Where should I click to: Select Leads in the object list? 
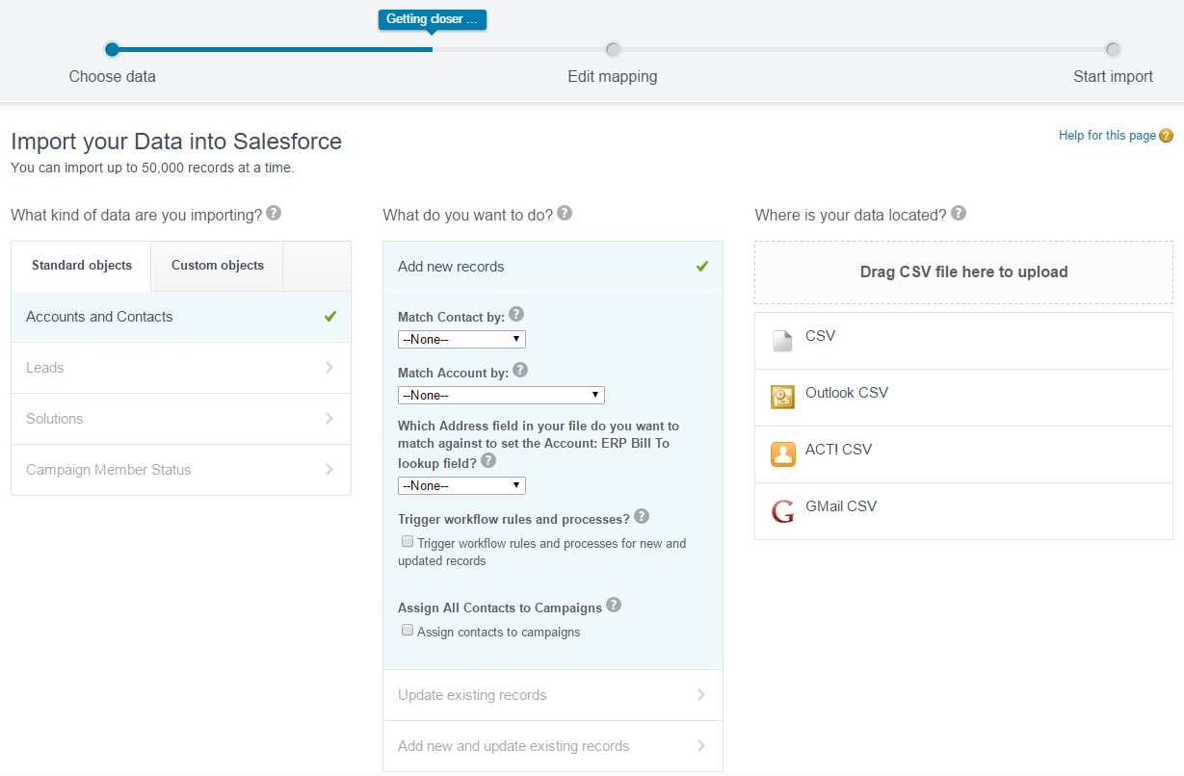coord(181,368)
